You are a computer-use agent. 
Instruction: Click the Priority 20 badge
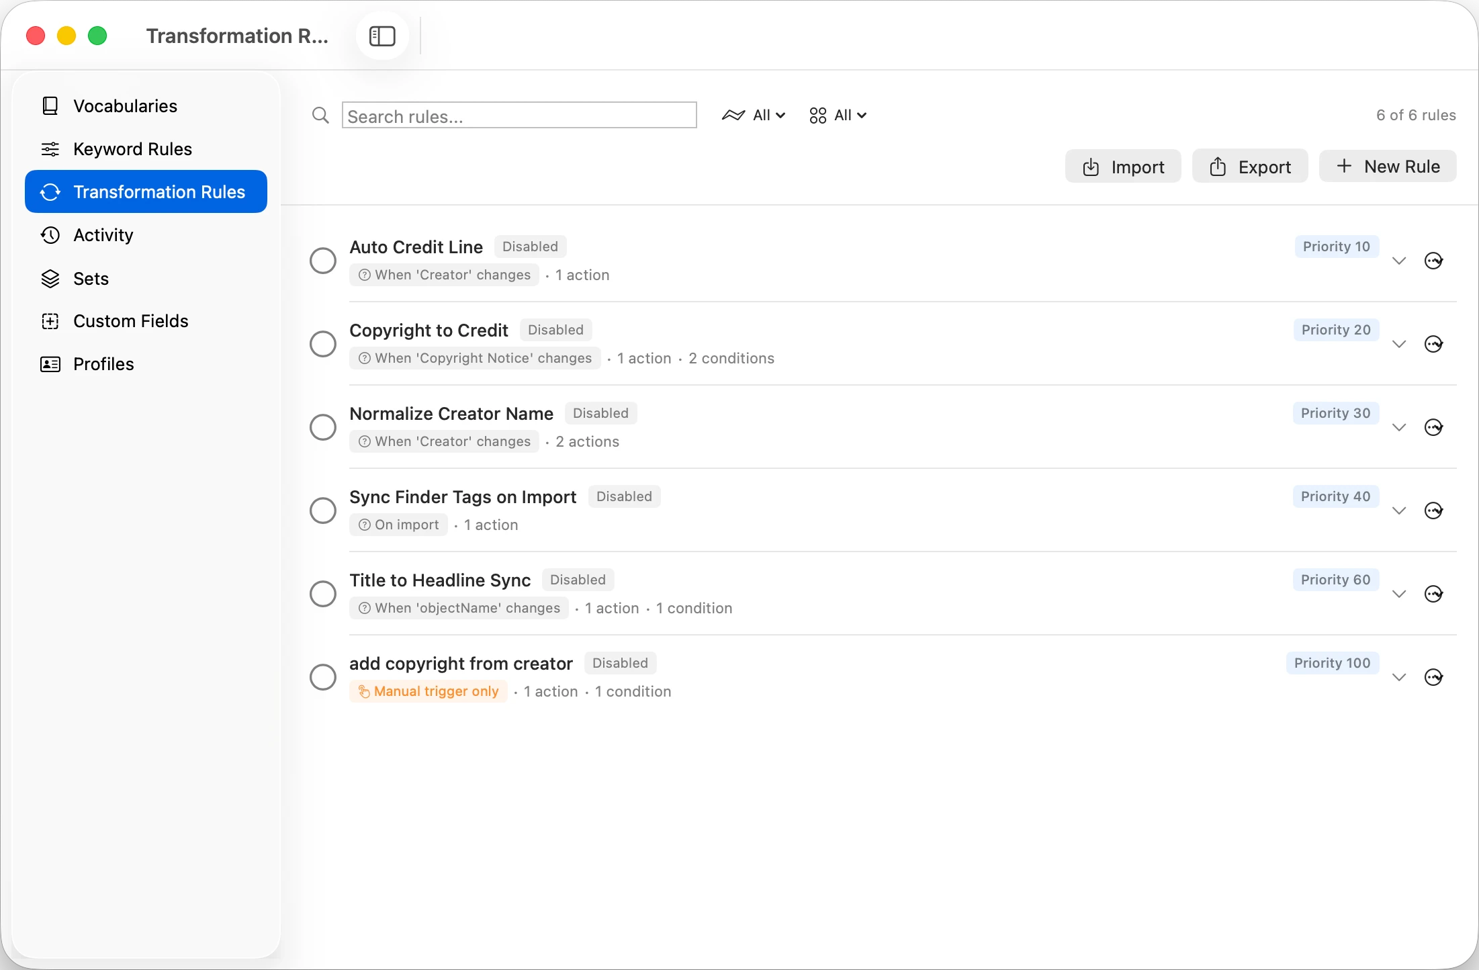click(1336, 330)
